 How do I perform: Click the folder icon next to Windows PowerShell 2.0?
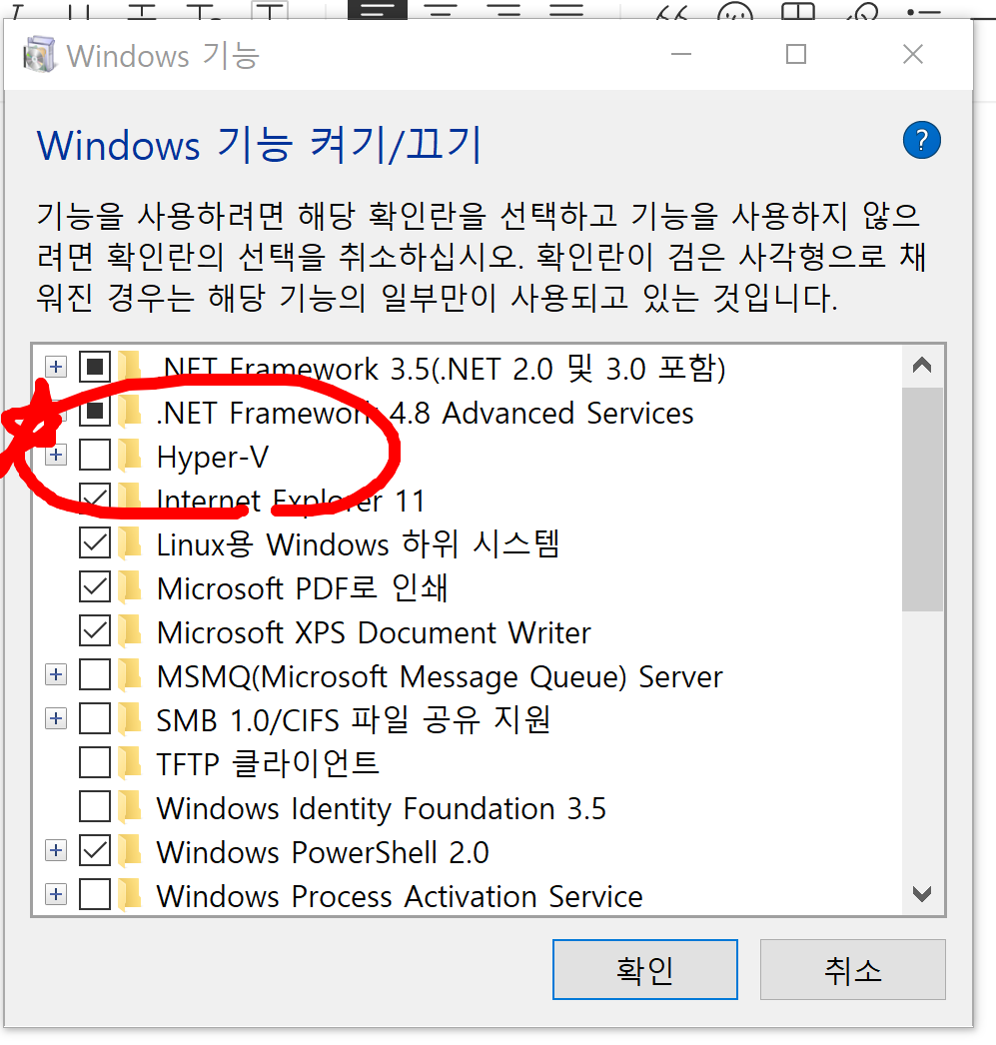[130, 851]
